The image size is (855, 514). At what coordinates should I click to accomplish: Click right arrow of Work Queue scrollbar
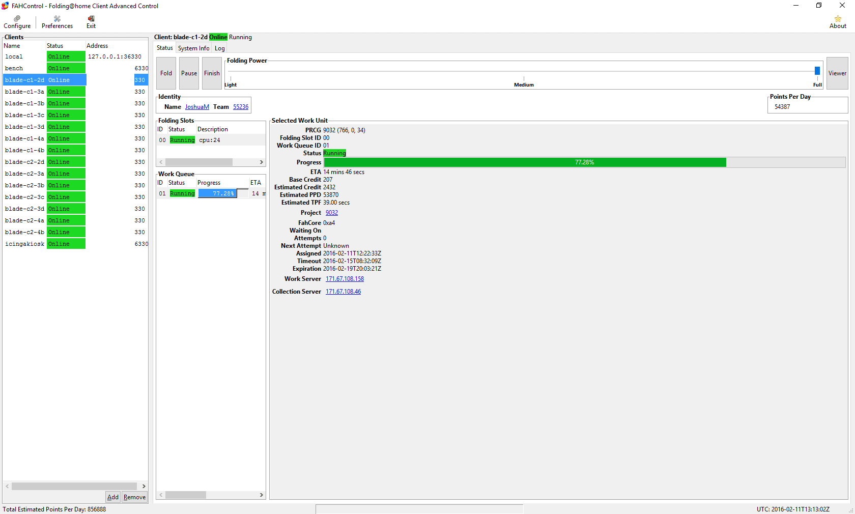pos(262,495)
